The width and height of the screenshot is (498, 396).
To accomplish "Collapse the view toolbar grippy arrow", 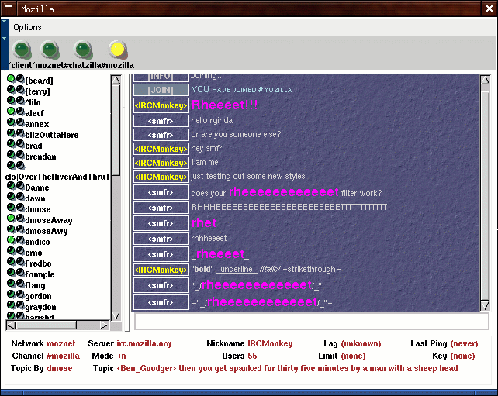I will point(4,53).
